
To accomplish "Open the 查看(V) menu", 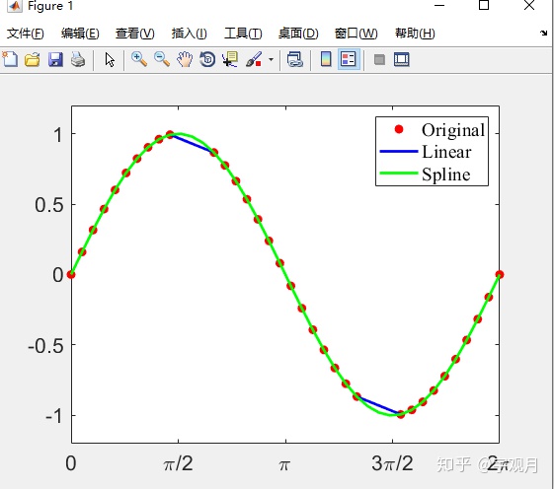I will 135,34.
